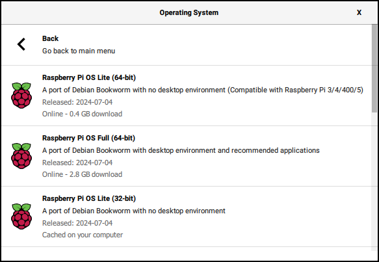Close the Operating System dialog with X

pos(359,12)
